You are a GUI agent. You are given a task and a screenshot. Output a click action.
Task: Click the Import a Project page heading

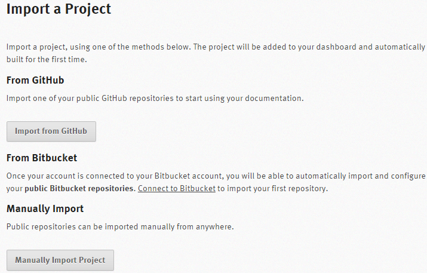pyautogui.click(x=59, y=9)
